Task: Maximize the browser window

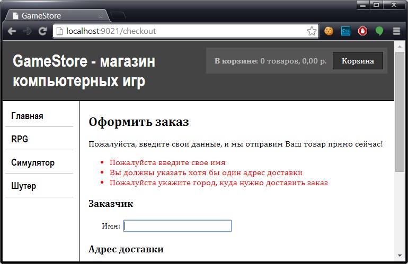Action: click(x=376, y=5)
